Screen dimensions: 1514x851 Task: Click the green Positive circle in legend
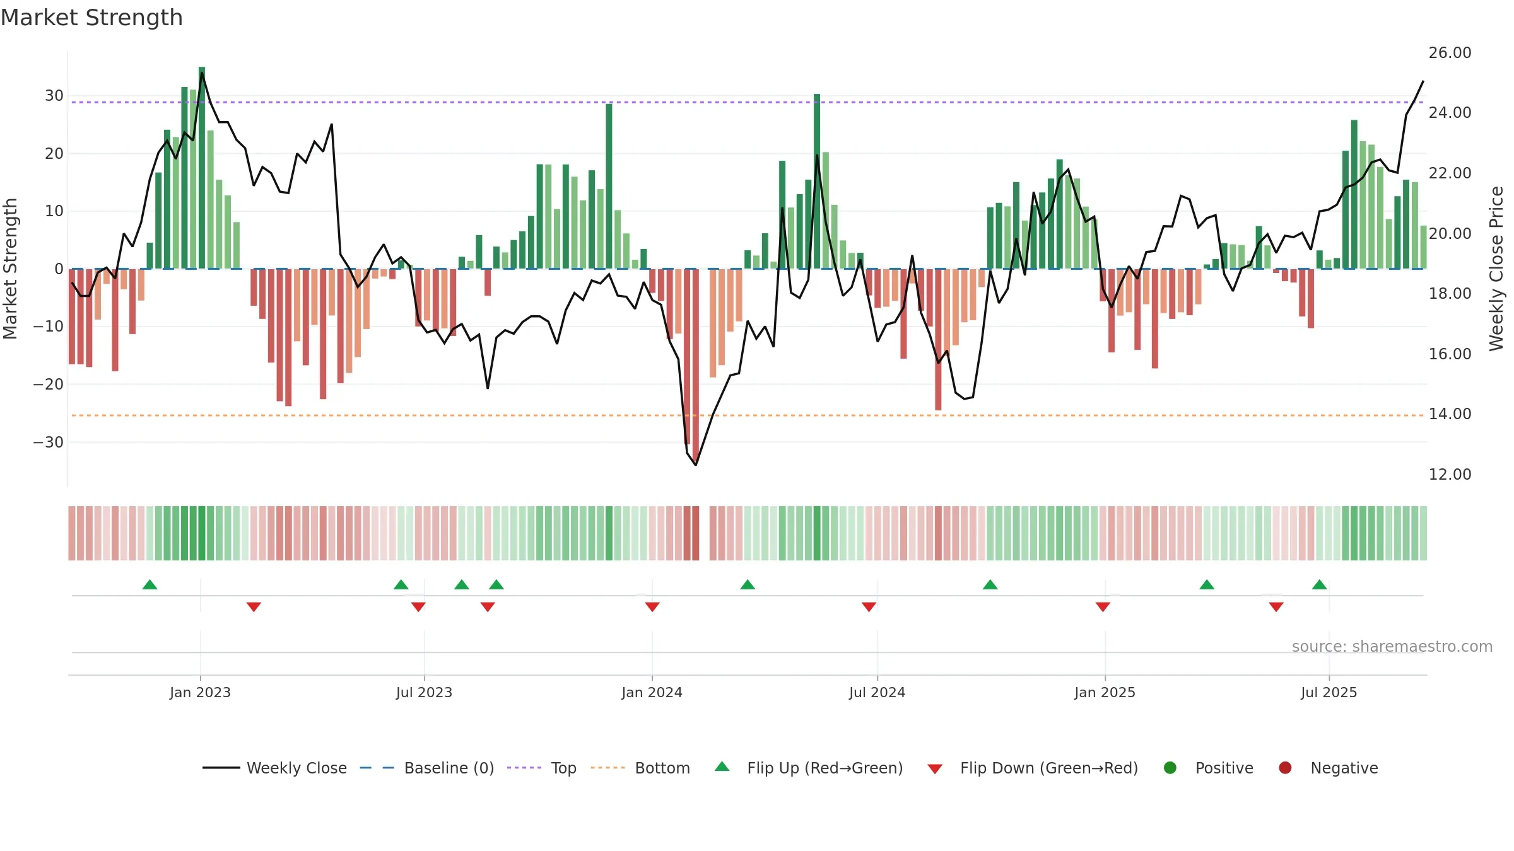(1170, 768)
